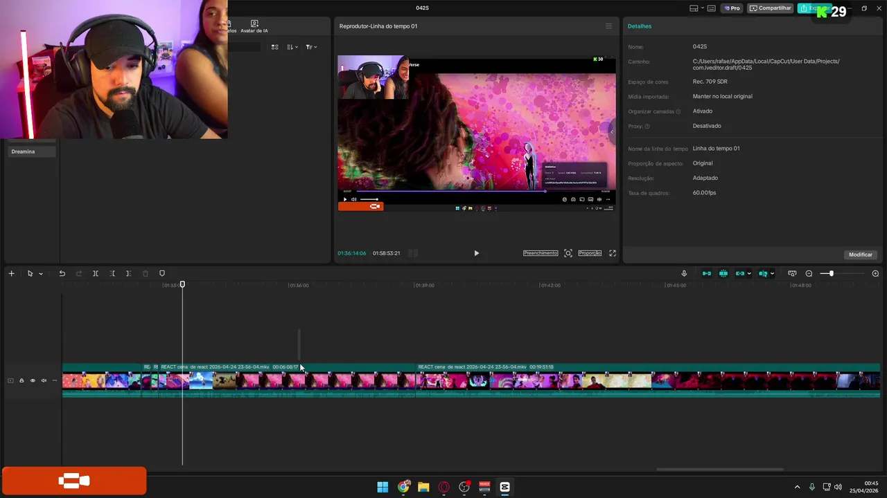Viewport: 887px width, 498px height.
Task: Open Opera from the taskbar
Action: pos(444,487)
